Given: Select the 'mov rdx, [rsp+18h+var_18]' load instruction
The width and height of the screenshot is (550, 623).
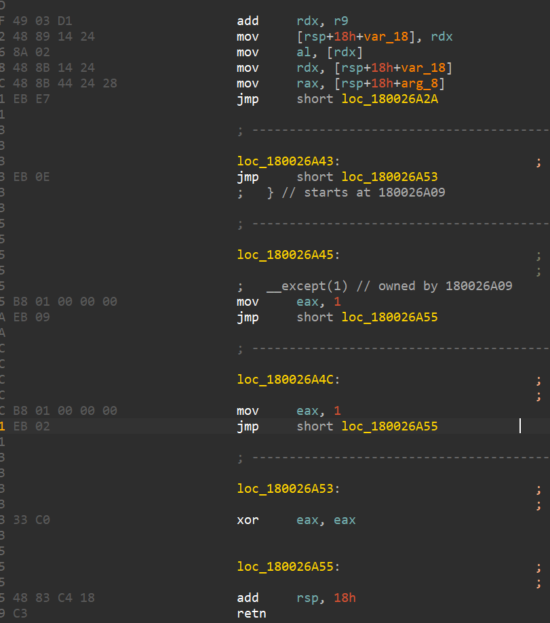Looking at the screenshot, I should pos(345,68).
